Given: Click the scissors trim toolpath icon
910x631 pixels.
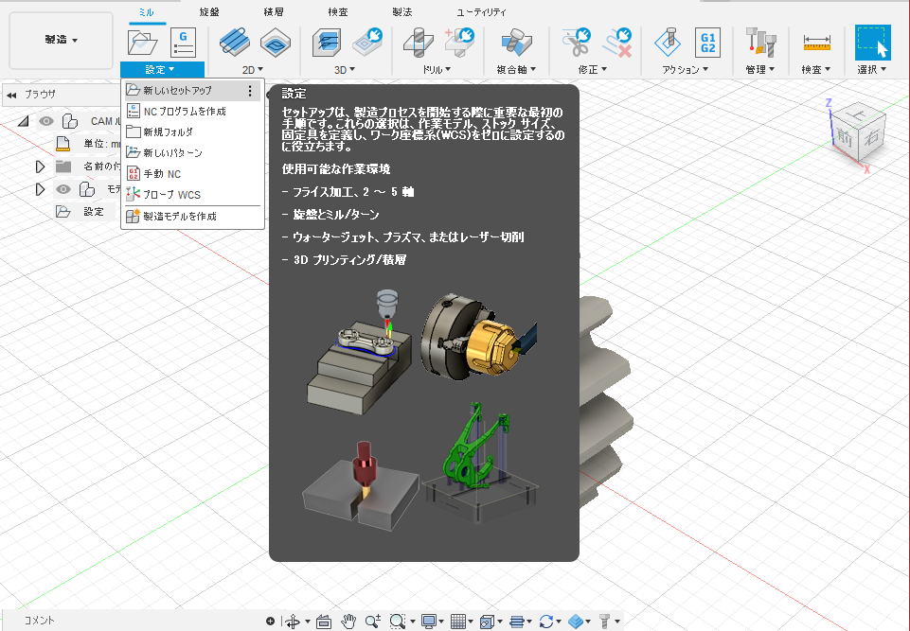Looking at the screenshot, I should click(x=576, y=43).
